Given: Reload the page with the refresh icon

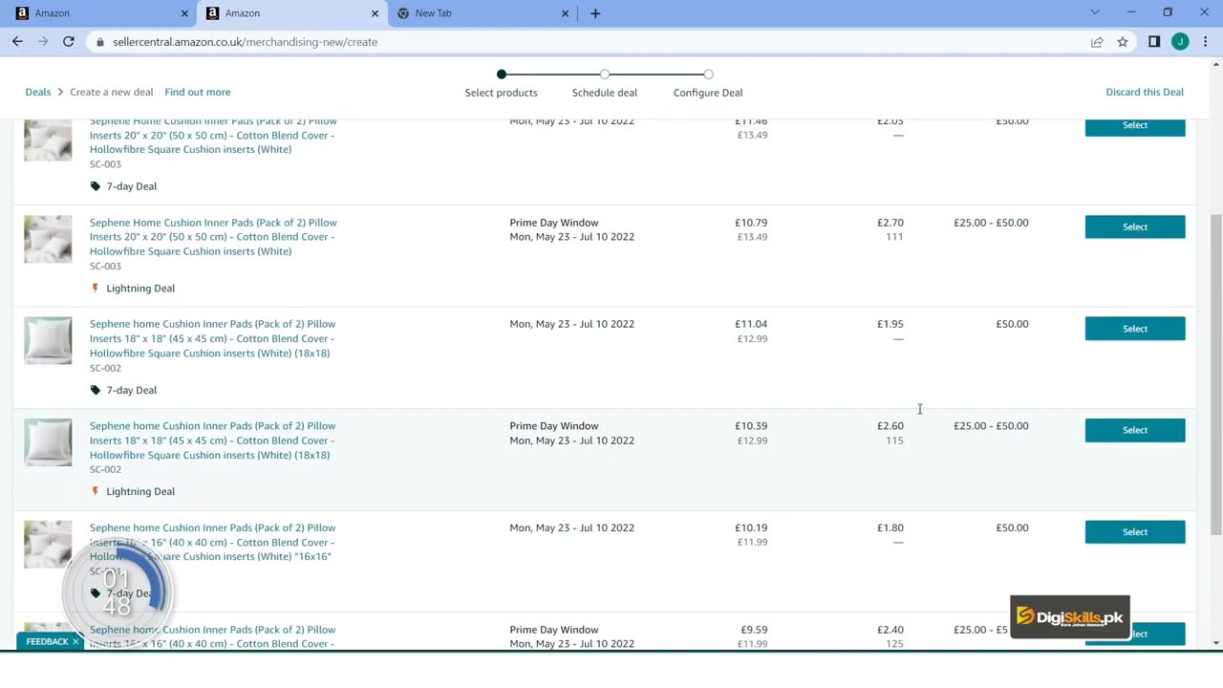Looking at the screenshot, I should pyautogui.click(x=69, y=42).
